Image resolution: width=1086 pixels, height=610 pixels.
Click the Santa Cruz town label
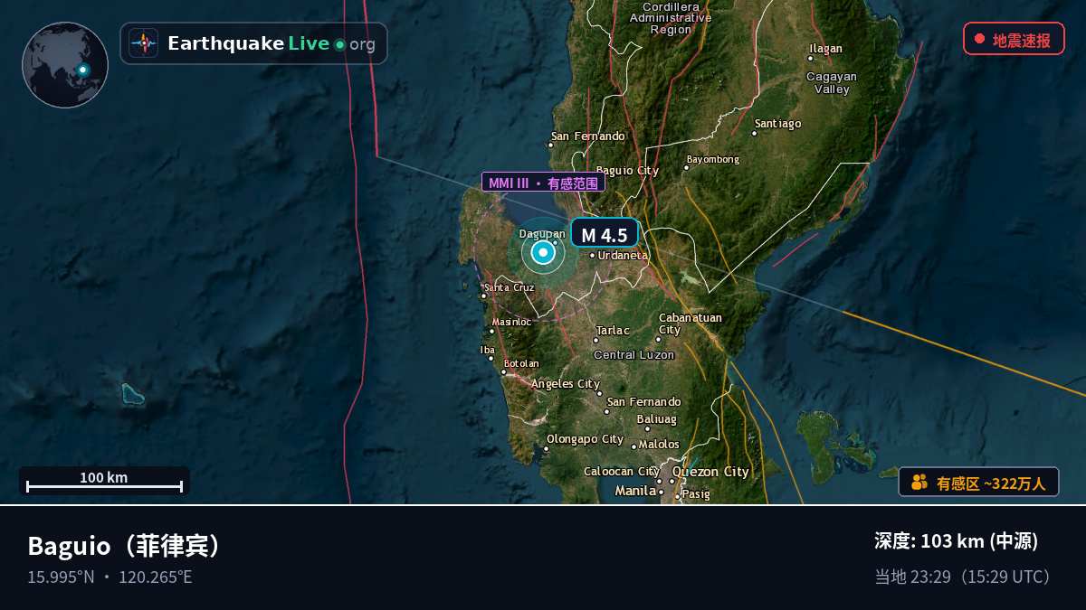[x=510, y=287]
